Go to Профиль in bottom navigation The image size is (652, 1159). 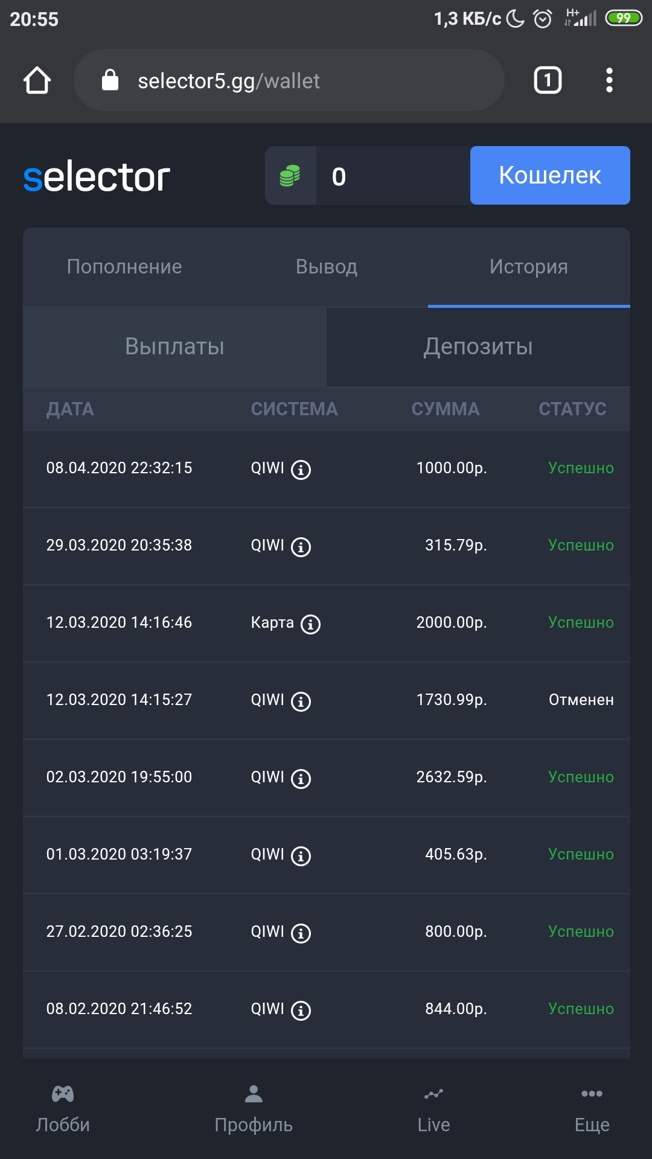pos(254,1108)
